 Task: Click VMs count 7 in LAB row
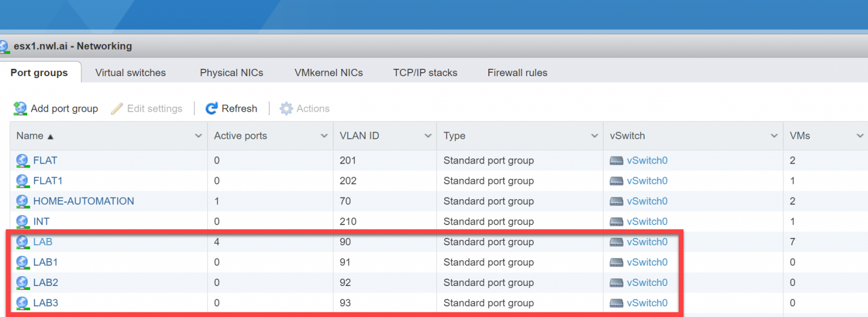click(792, 242)
